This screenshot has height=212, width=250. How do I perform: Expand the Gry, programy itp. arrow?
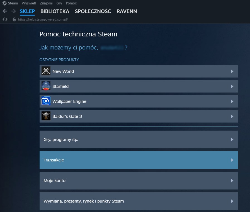[232, 139]
